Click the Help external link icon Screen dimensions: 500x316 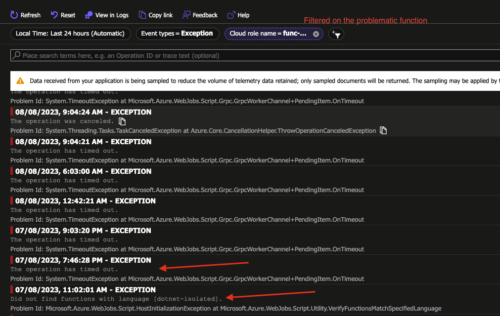tap(231, 15)
